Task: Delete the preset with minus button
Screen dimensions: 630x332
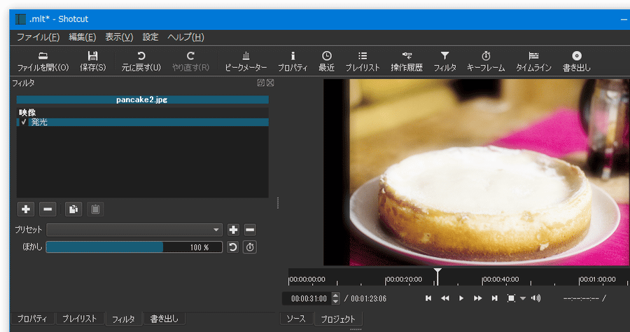Action: 250,230
